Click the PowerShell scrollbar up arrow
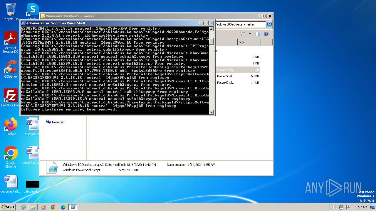Image resolution: width=376 pixels, height=211 pixels. (211, 29)
